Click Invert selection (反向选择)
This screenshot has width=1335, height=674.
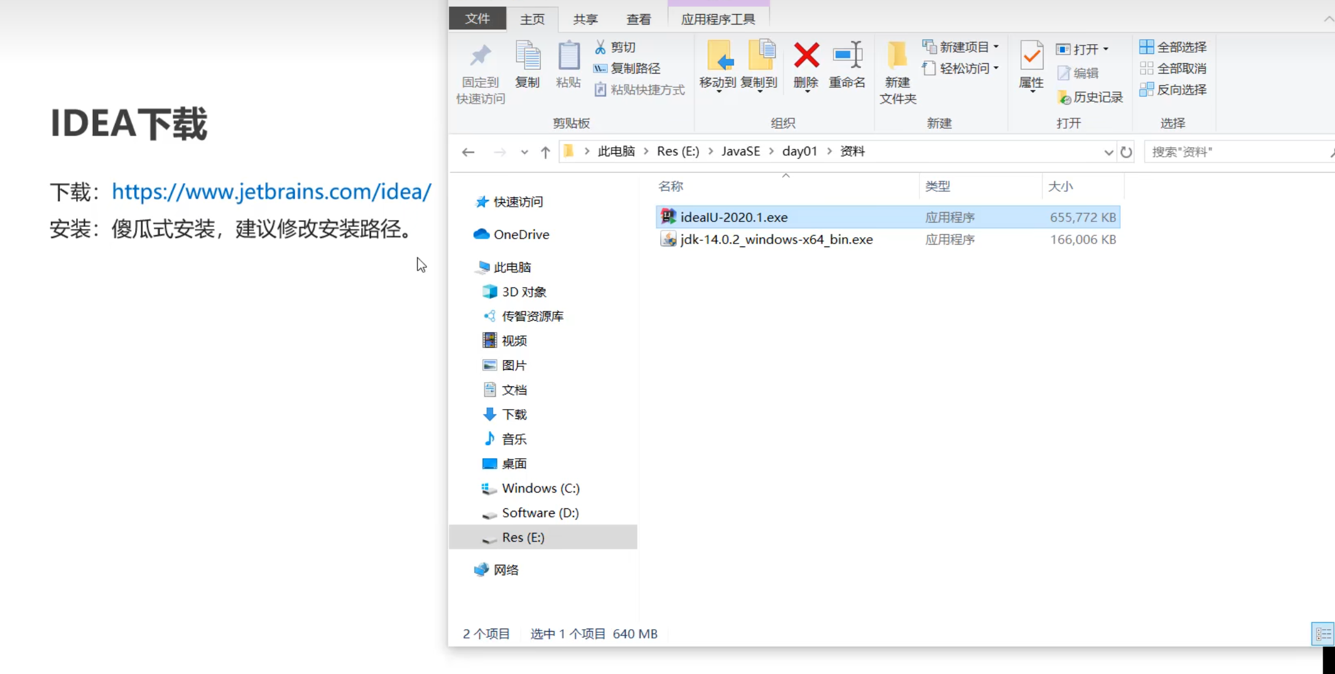[1173, 90]
